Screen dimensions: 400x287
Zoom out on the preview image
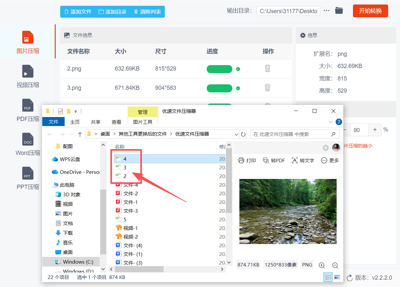pyautogui.click(x=335, y=265)
